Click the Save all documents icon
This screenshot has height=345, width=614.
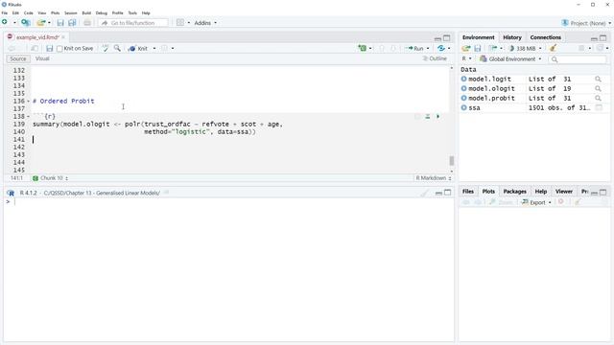(x=72, y=23)
